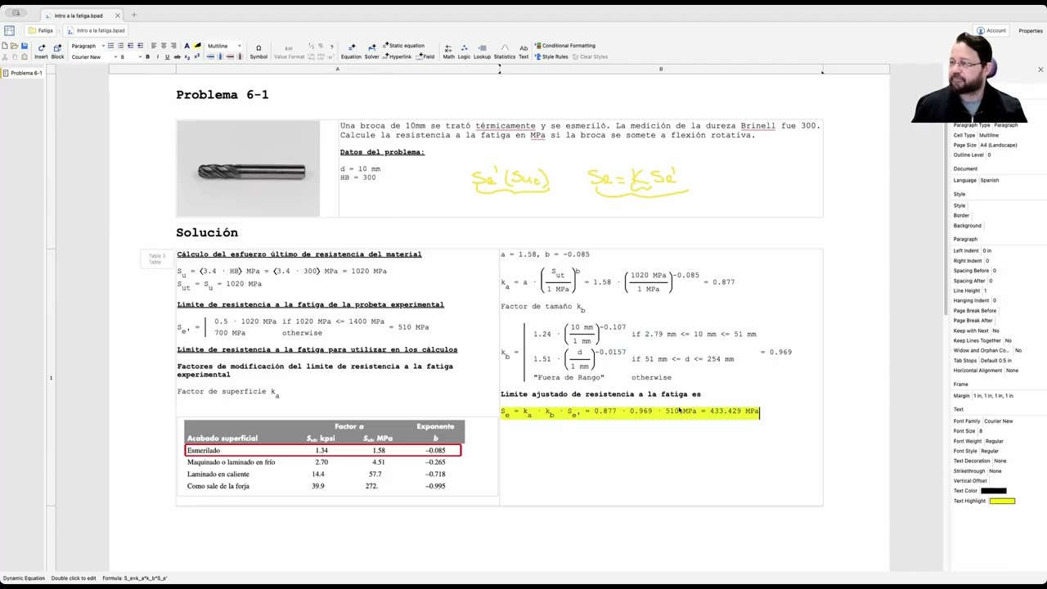
Task: Open the Courier New font dropdown
Action: click(x=94, y=56)
